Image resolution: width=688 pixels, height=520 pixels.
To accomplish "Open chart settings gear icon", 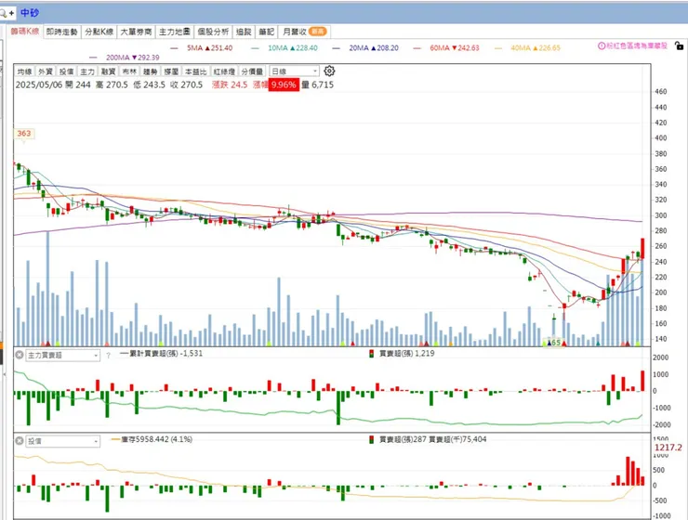I will pos(329,71).
